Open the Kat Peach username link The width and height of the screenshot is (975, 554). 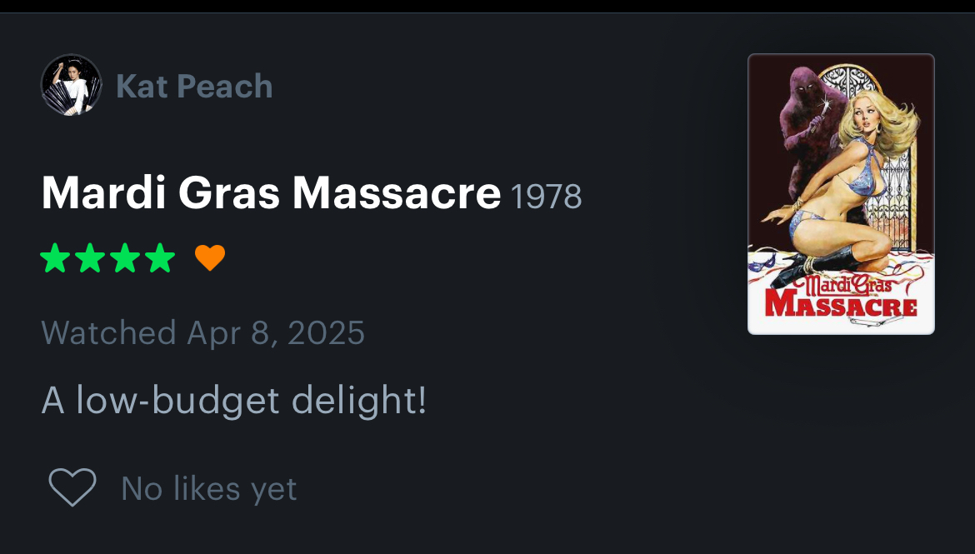click(x=194, y=86)
